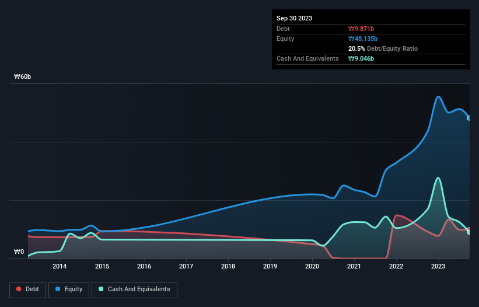Click the Cash value ₩9.046b
The image size is (479, 307).
(x=361, y=58)
